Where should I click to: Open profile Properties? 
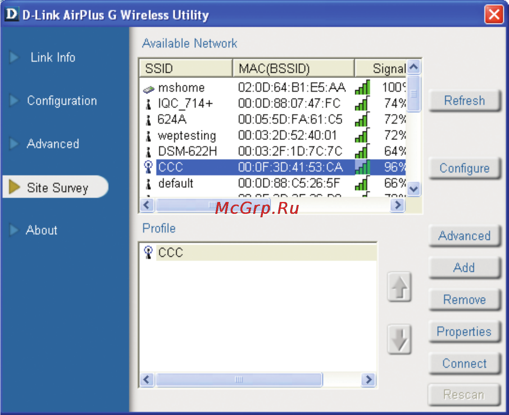[x=464, y=332]
